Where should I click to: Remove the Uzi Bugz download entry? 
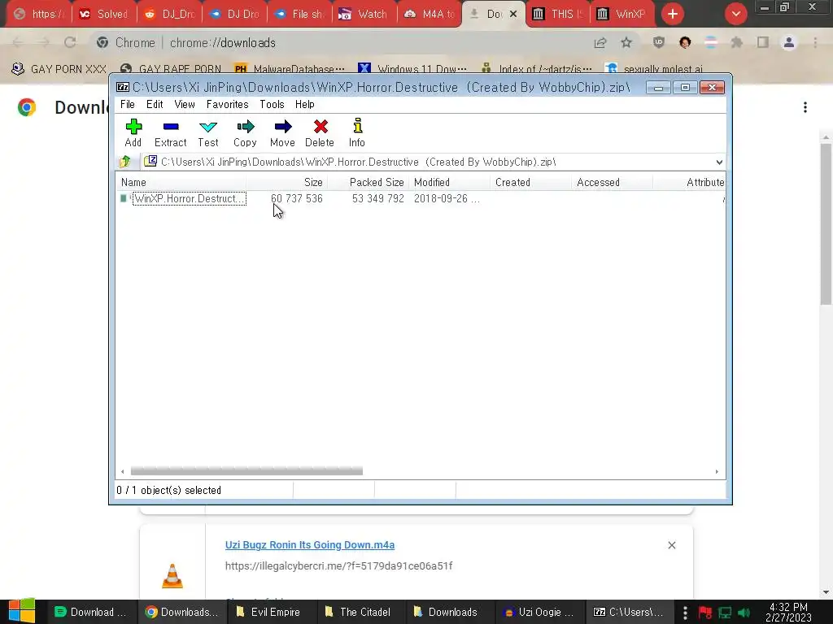(x=671, y=545)
